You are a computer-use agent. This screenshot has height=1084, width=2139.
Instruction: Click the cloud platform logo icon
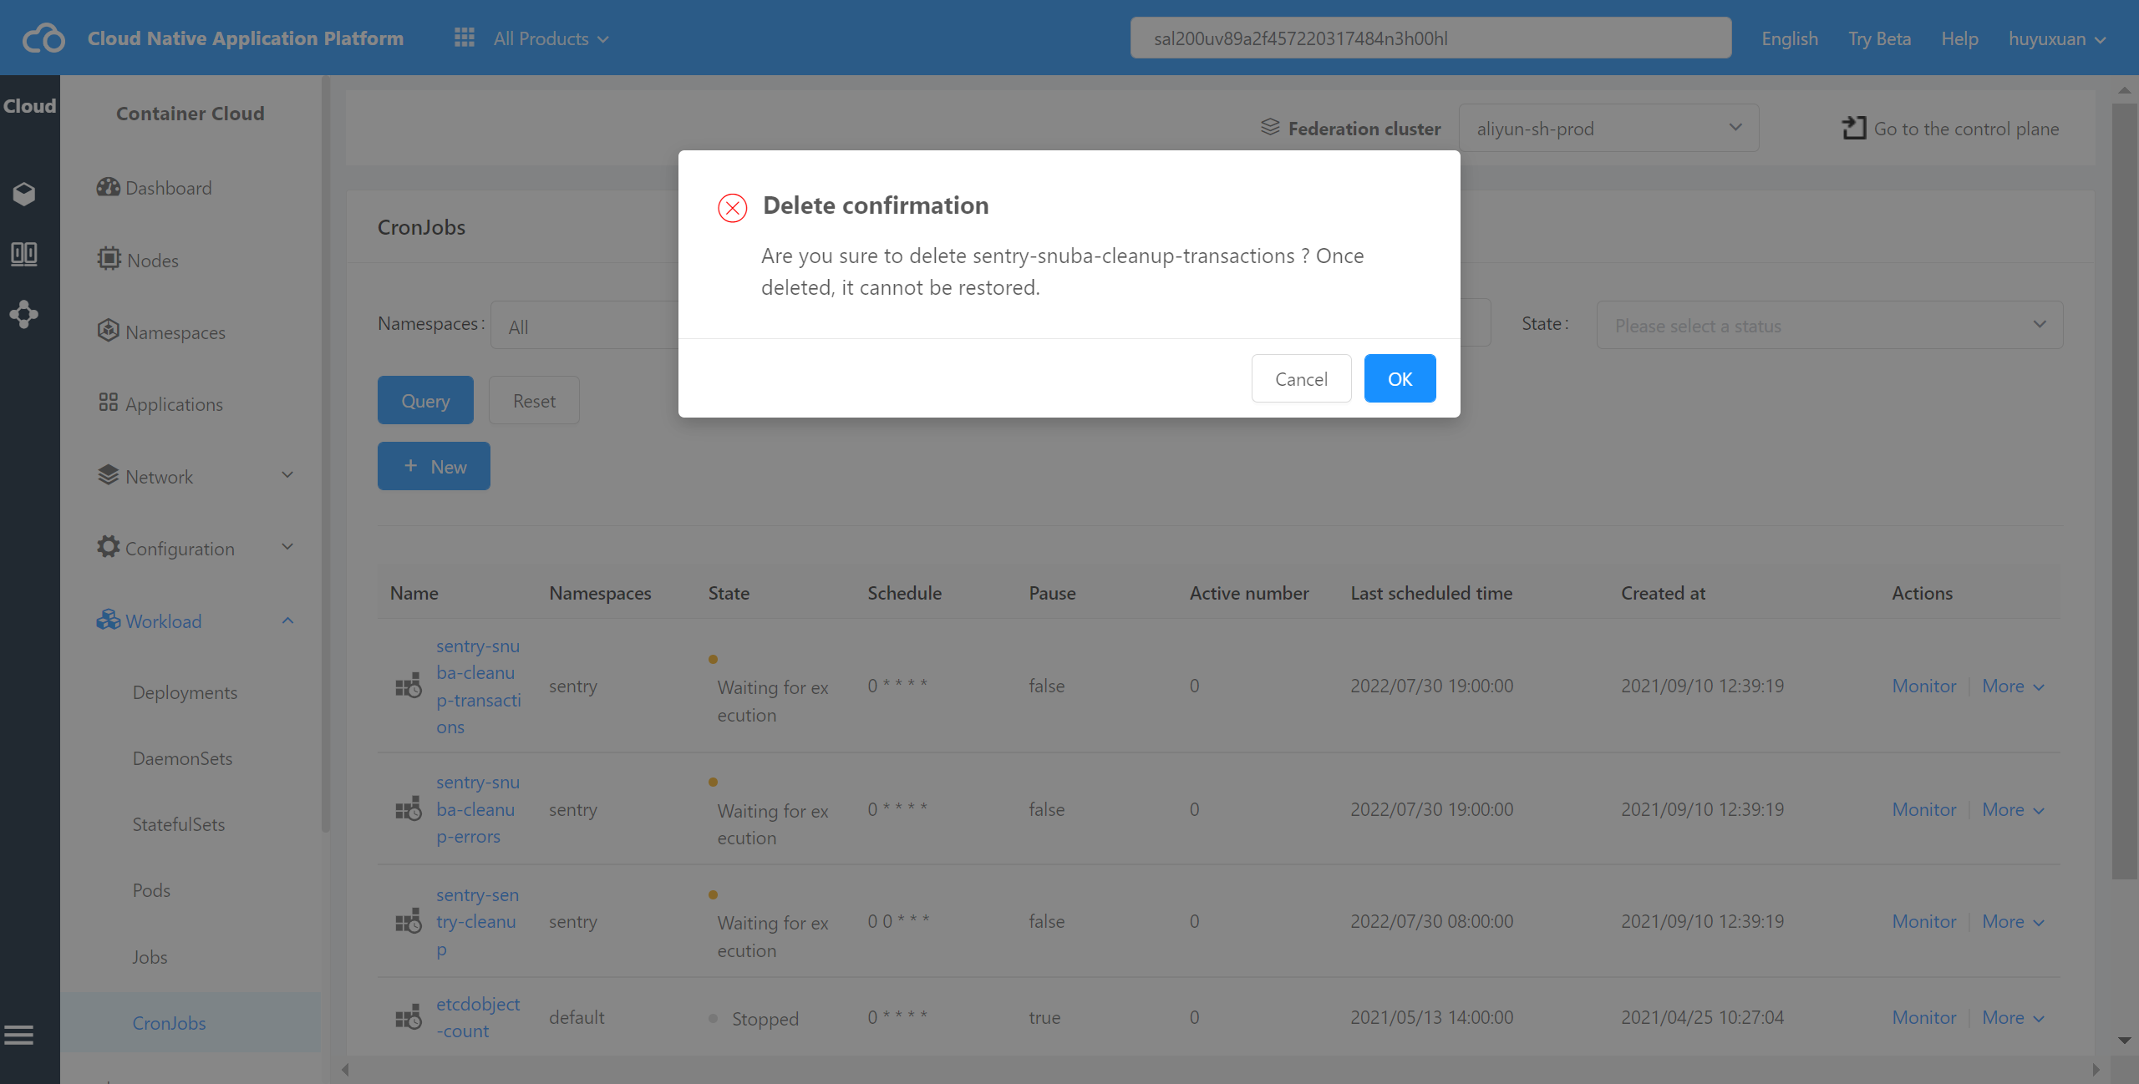tap(43, 38)
